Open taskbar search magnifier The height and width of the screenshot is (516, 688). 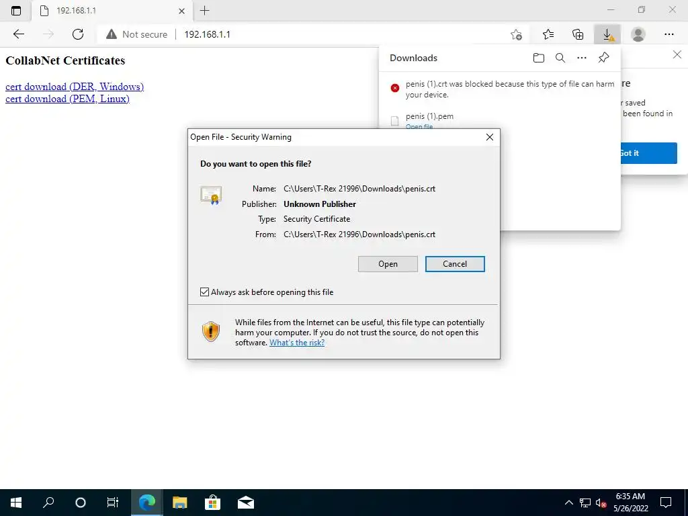(x=48, y=503)
